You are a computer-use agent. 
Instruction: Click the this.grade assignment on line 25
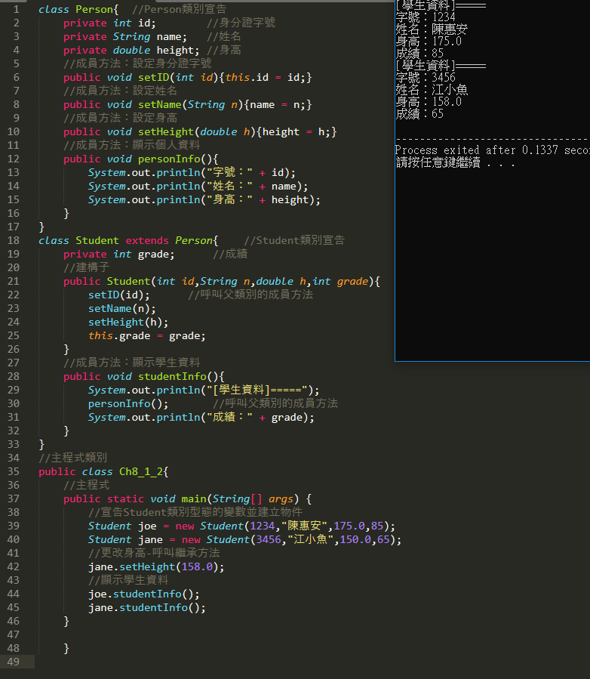click(146, 336)
